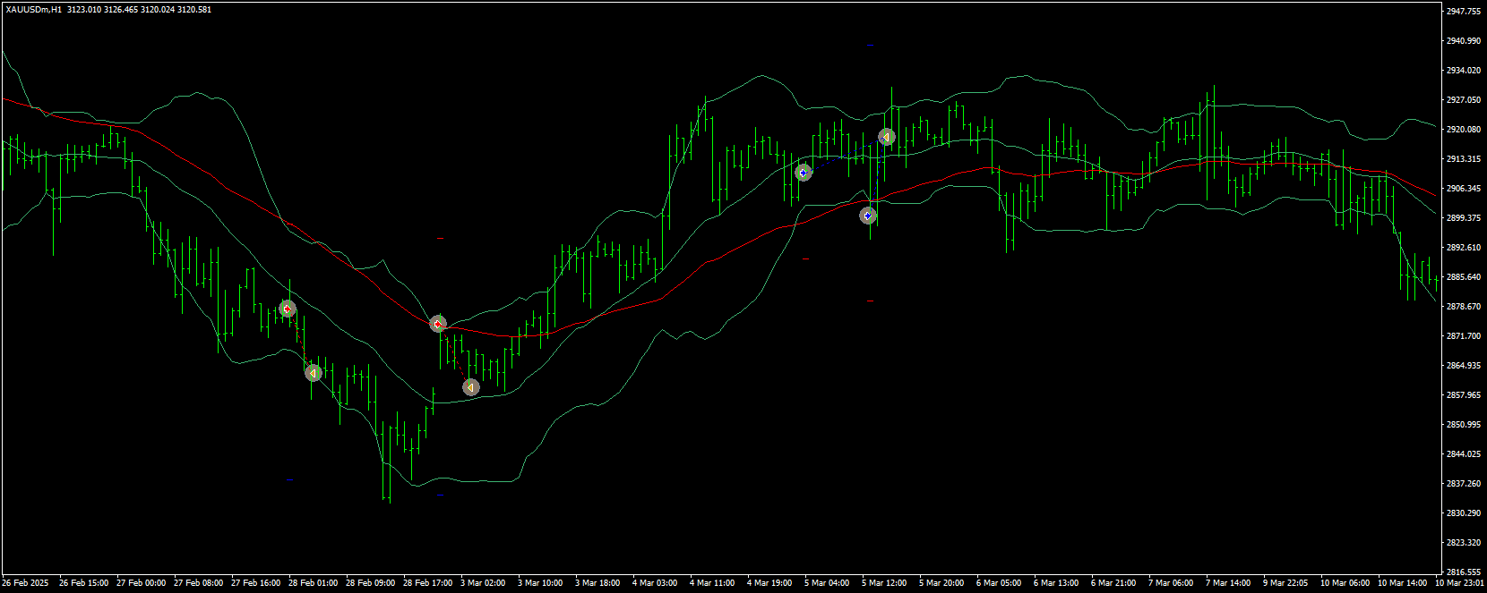Click the 2823.320 price label

pos(1463,543)
